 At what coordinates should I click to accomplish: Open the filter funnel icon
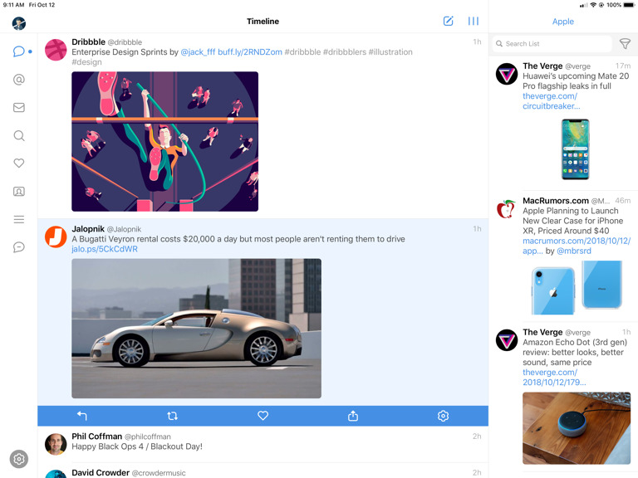tap(625, 43)
